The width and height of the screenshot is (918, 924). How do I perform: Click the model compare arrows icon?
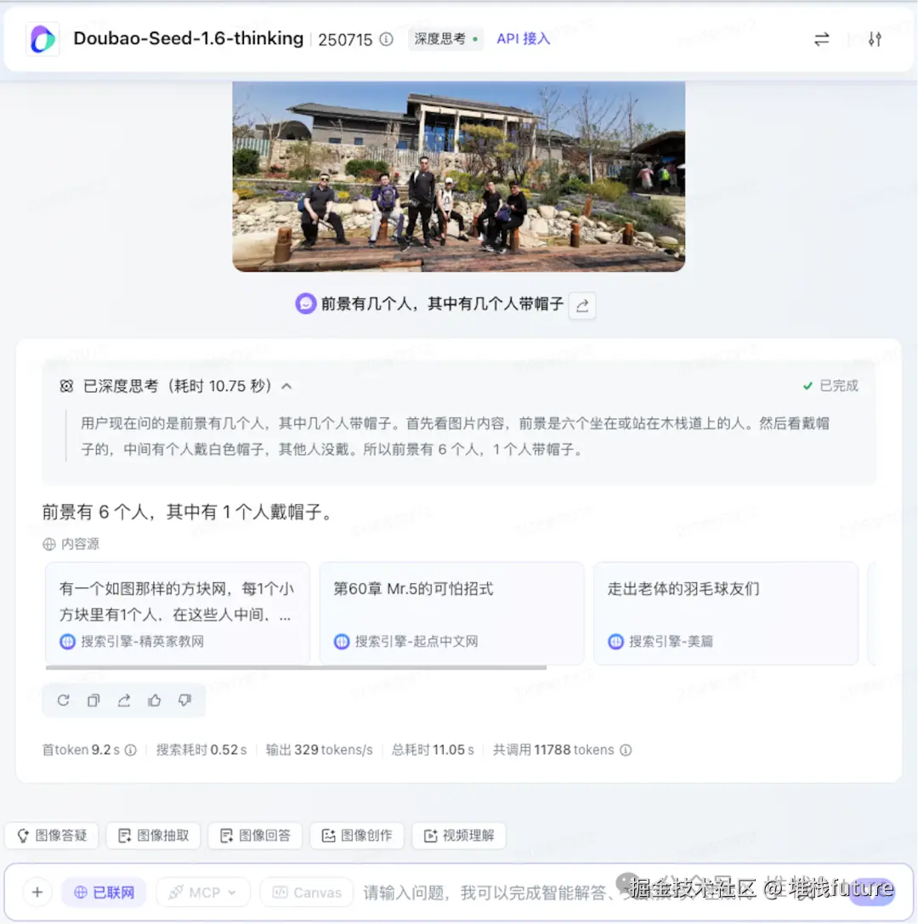click(x=821, y=38)
